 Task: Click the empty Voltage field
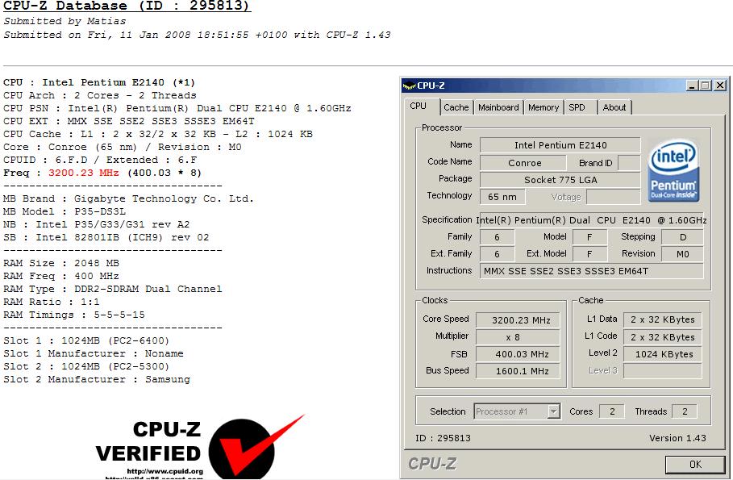(x=614, y=197)
